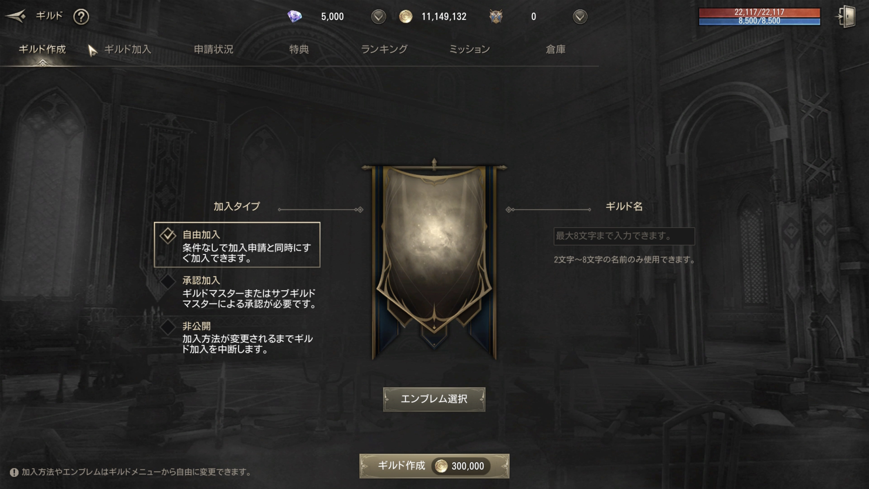Click the purple diamond currency icon
Image resolution: width=869 pixels, height=489 pixels.
[x=294, y=16]
